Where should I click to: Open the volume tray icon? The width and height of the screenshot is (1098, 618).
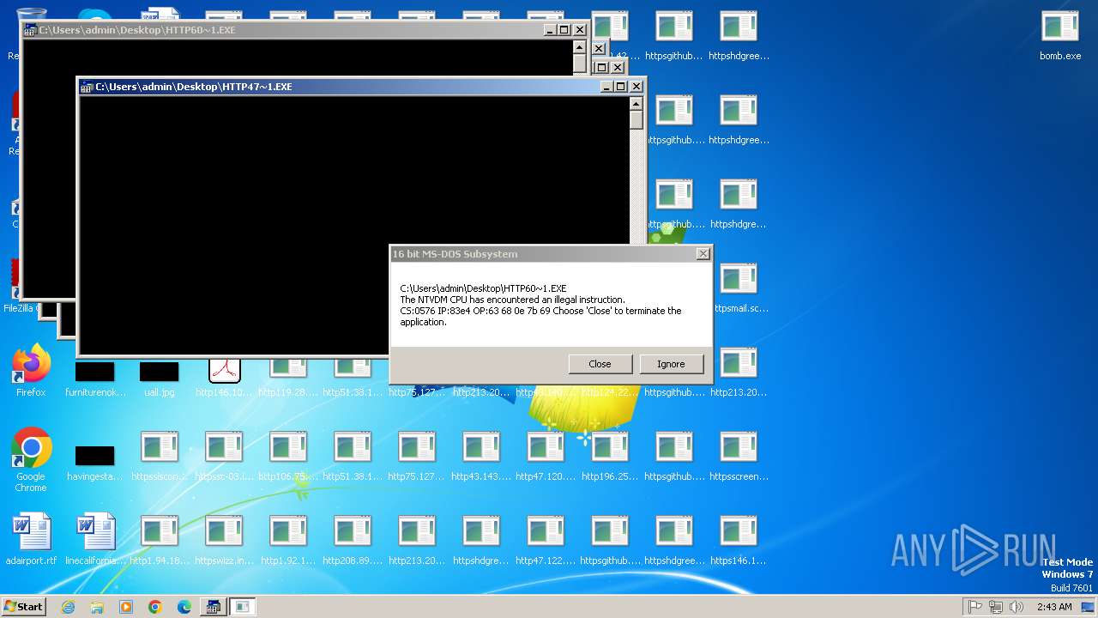click(x=1017, y=607)
